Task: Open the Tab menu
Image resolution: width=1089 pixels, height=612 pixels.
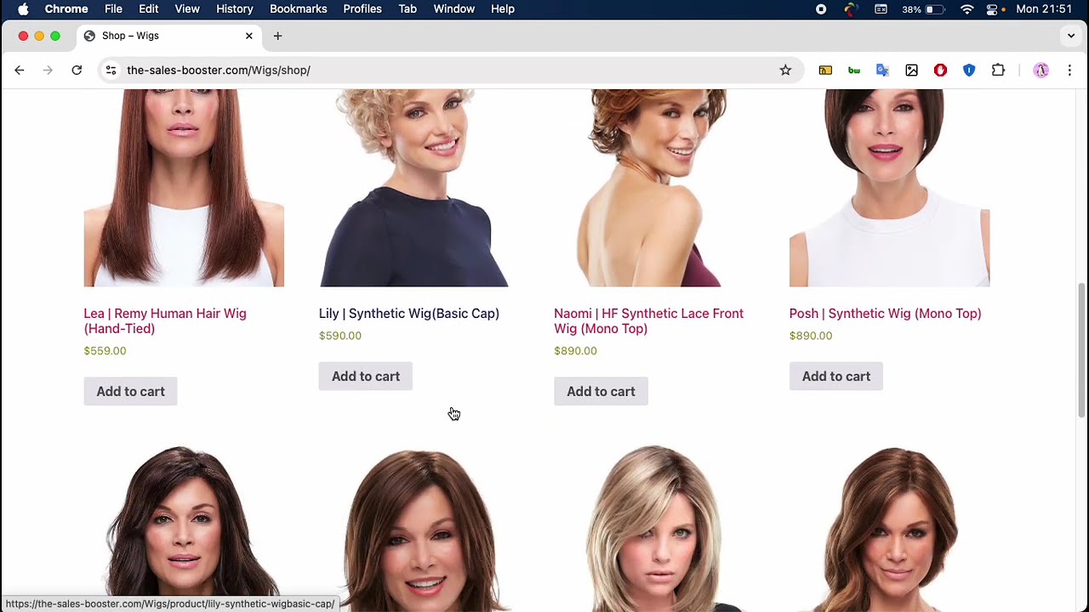Action: pyautogui.click(x=408, y=8)
